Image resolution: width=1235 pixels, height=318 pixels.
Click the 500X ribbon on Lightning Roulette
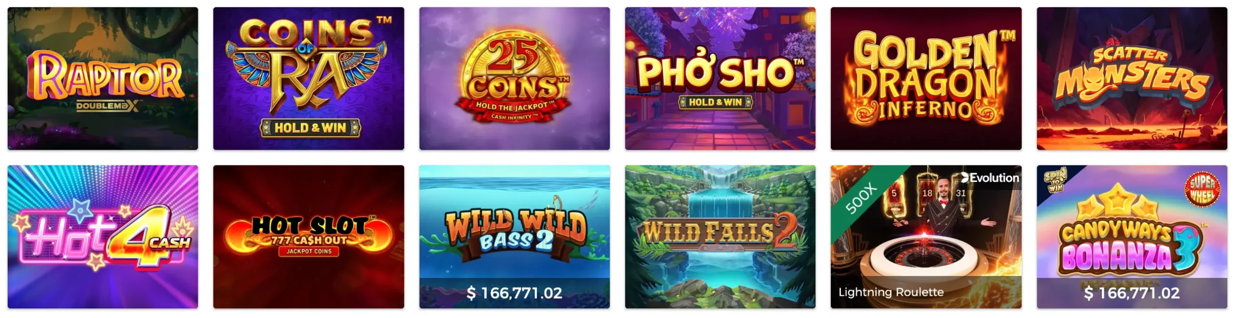862,198
